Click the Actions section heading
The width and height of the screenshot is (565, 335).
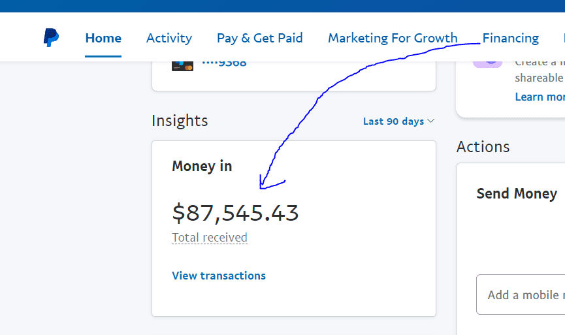click(483, 147)
